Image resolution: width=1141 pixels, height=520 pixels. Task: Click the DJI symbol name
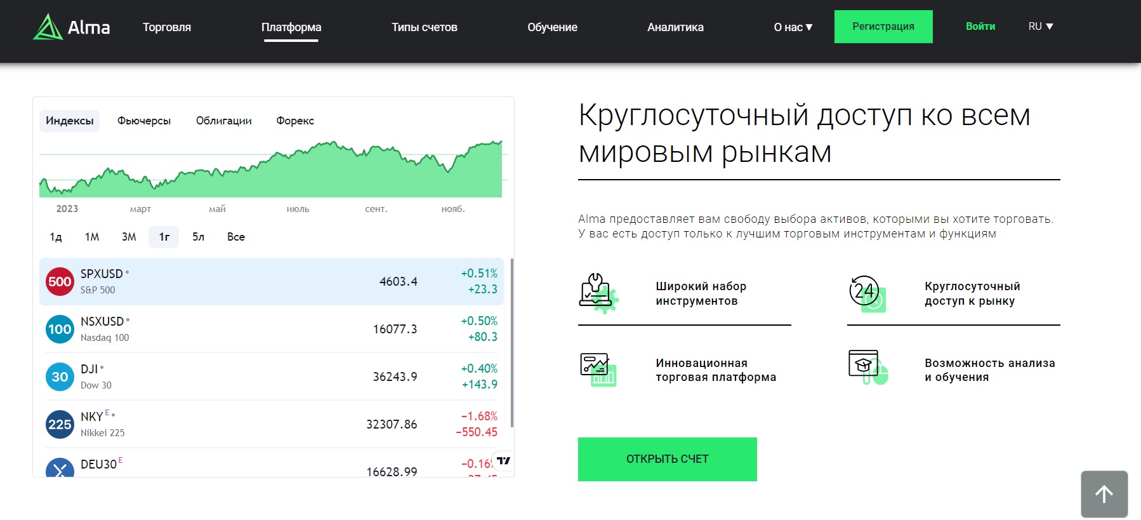[x=89, y=369]
